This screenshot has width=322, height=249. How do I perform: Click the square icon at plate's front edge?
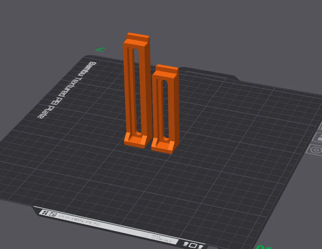click(193, 245)
